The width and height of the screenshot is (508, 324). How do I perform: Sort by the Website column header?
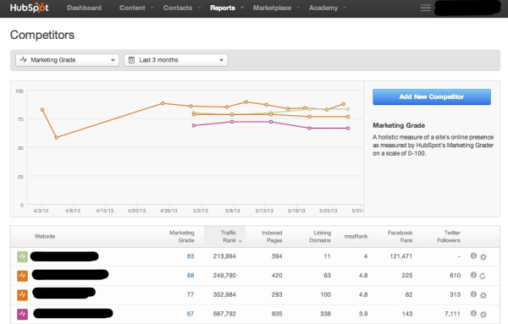coord(45,236)
